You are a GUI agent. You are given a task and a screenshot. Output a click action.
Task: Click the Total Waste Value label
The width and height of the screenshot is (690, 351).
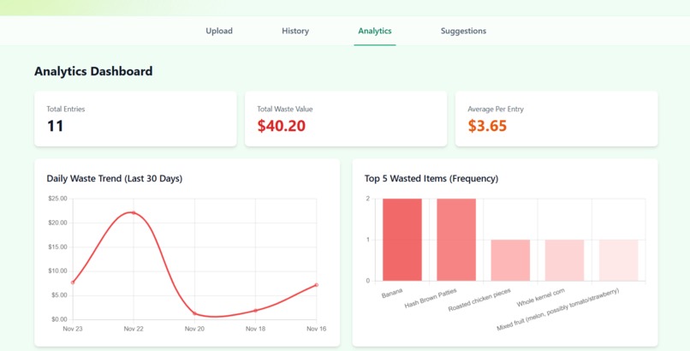285,109
